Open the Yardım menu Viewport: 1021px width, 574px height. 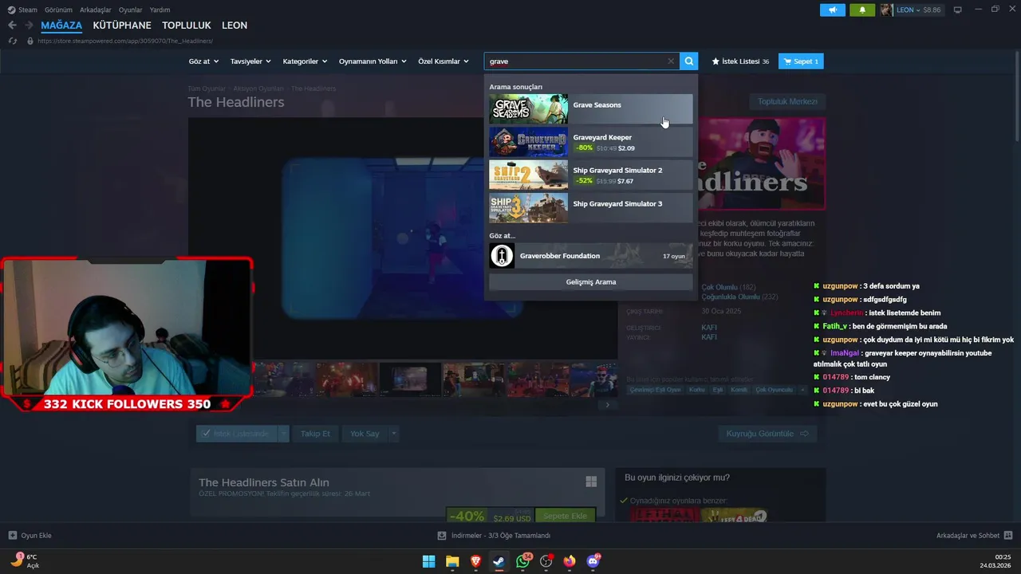pos(160,10)
